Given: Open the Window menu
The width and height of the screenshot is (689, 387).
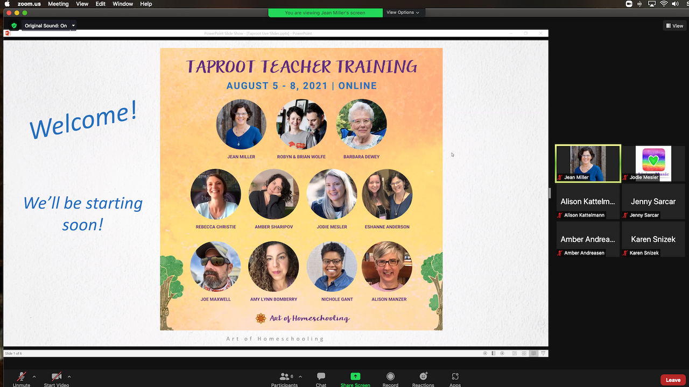Looking at the screenshot, I should [123, 4].
